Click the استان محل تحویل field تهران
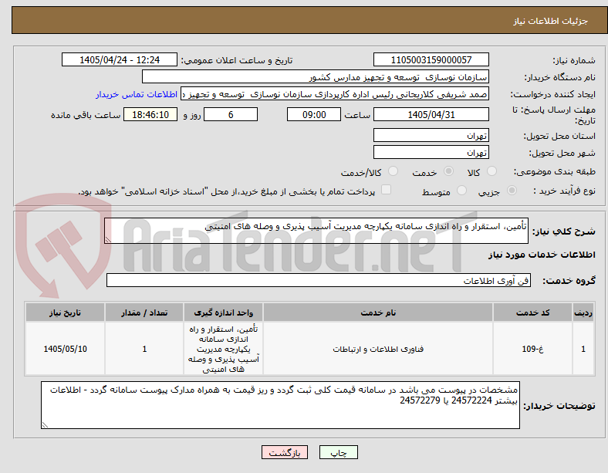Viewport: 608px width, 473px height. point(431,135)
